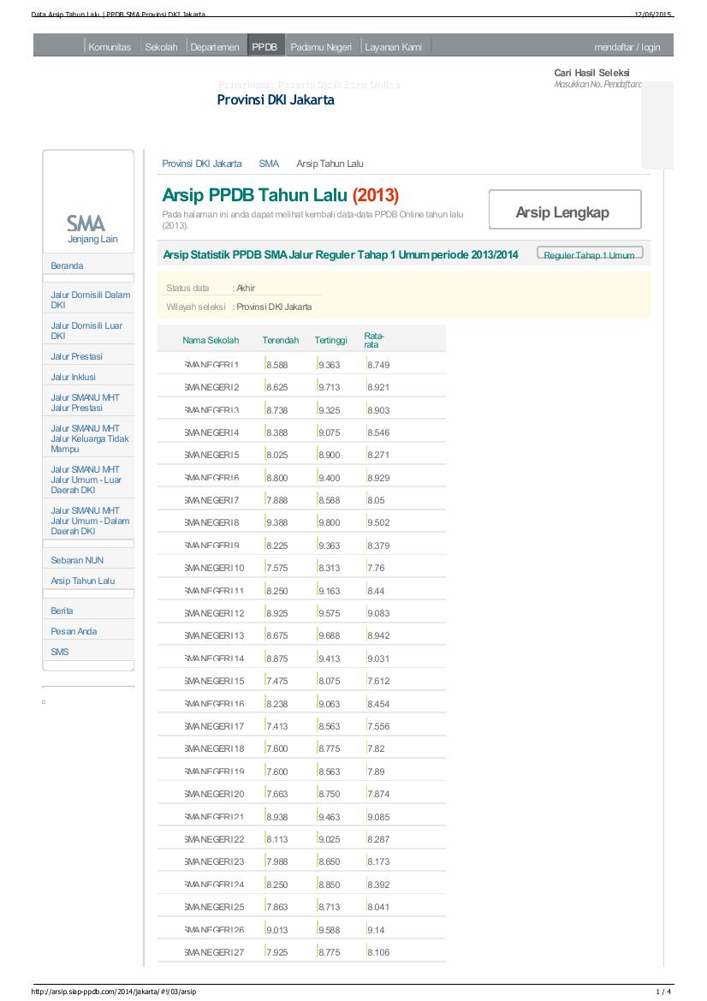Click the highest score value 9.688

330,635
